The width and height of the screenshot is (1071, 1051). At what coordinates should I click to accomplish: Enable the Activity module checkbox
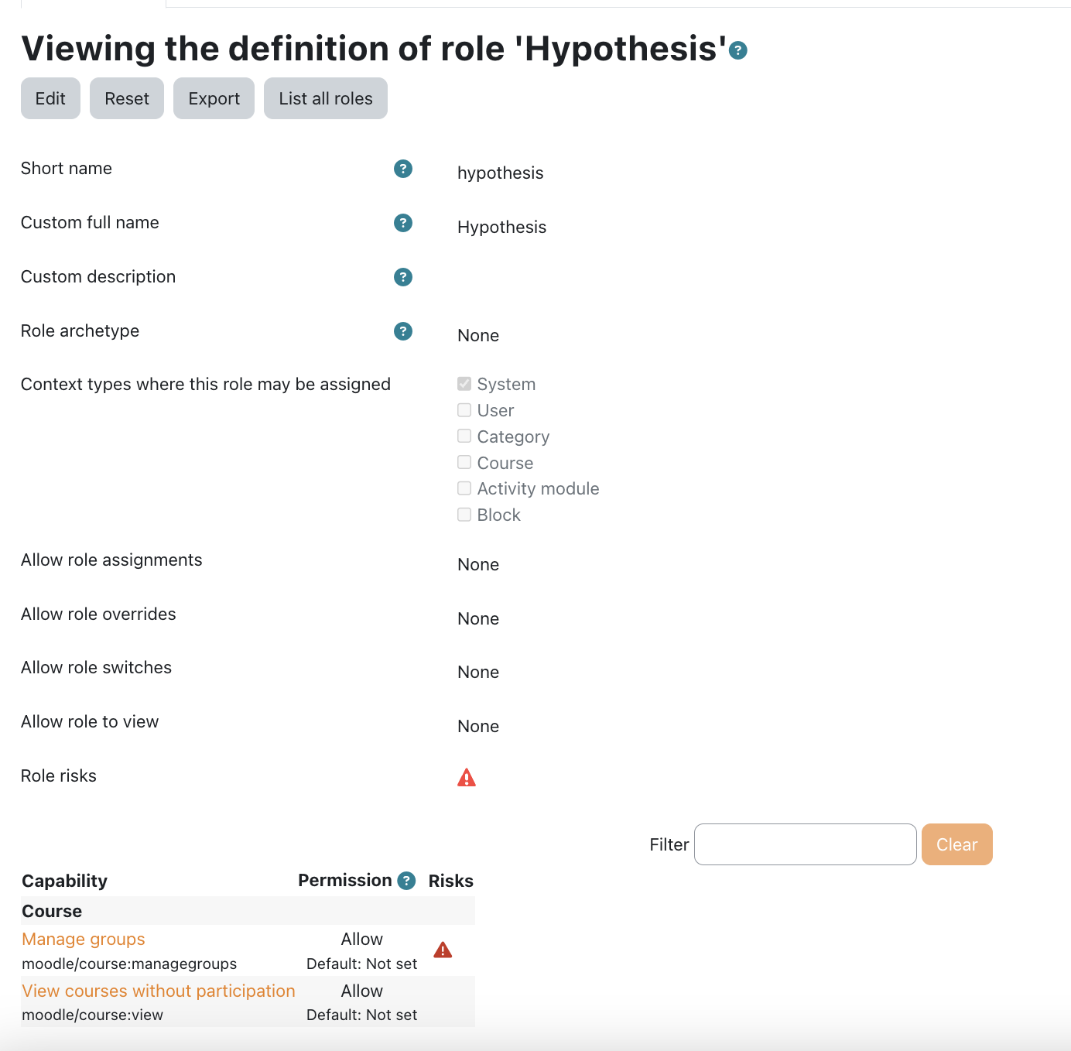pos(464,488)
